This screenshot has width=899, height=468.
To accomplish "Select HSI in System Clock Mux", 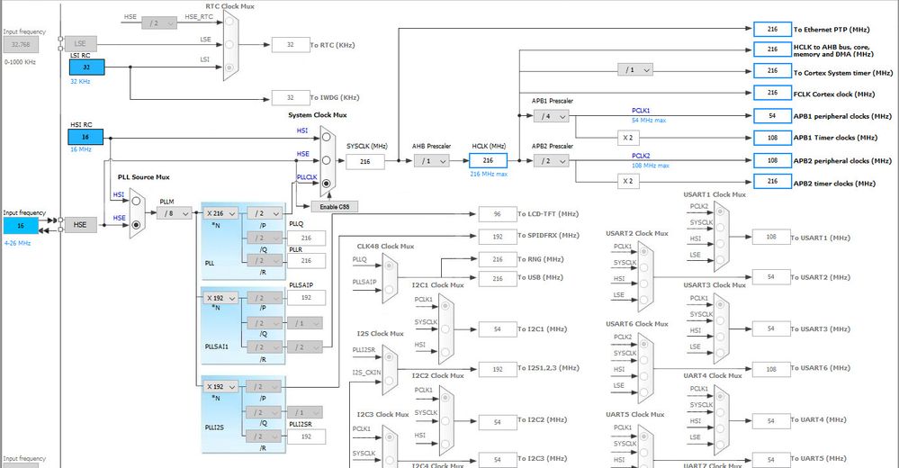I will [327, 137].
